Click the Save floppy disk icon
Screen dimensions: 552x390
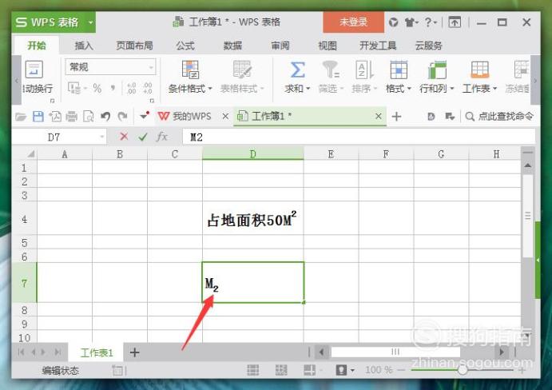[x=38, y=116]
